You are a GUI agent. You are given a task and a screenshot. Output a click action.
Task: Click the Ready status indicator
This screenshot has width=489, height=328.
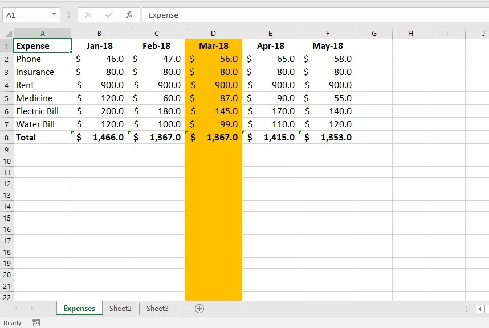tap(12, 322)
